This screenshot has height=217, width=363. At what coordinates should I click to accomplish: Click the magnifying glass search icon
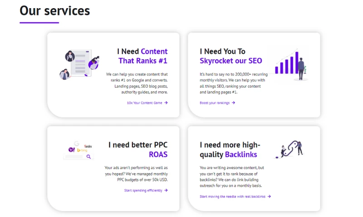coord(89,156)
